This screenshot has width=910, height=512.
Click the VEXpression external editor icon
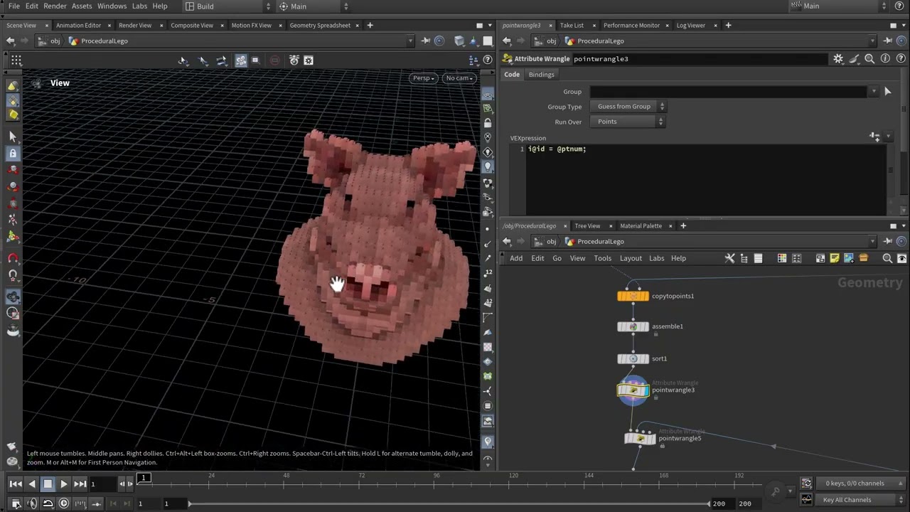point(875,136)
